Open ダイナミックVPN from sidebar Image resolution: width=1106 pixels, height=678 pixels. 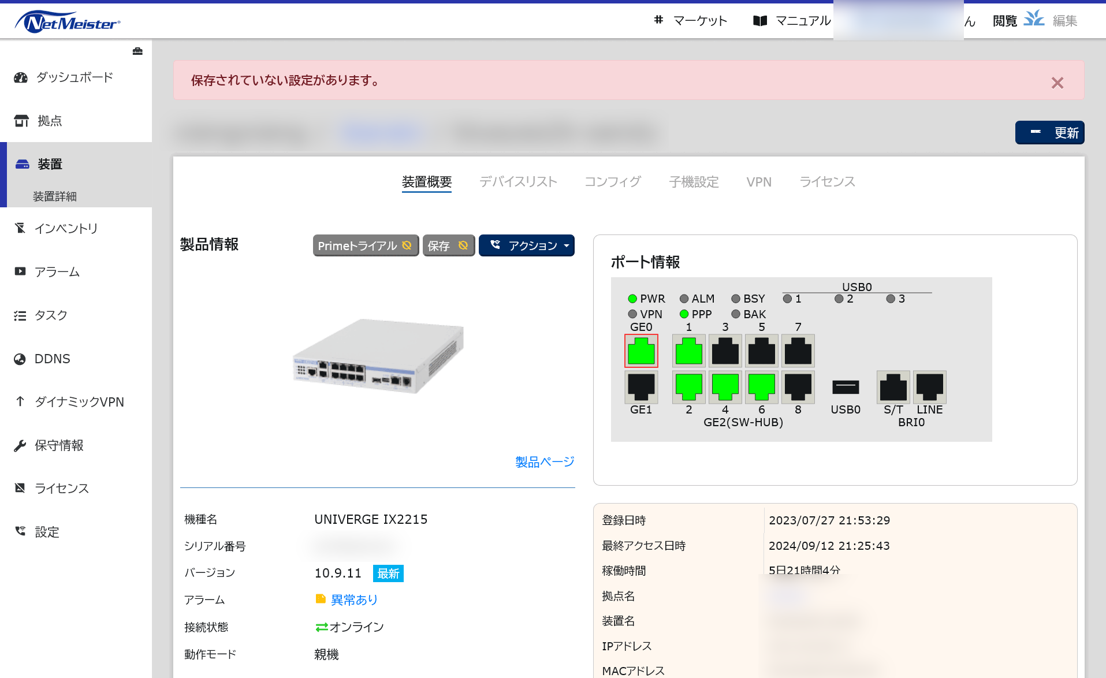click(79, 401)
